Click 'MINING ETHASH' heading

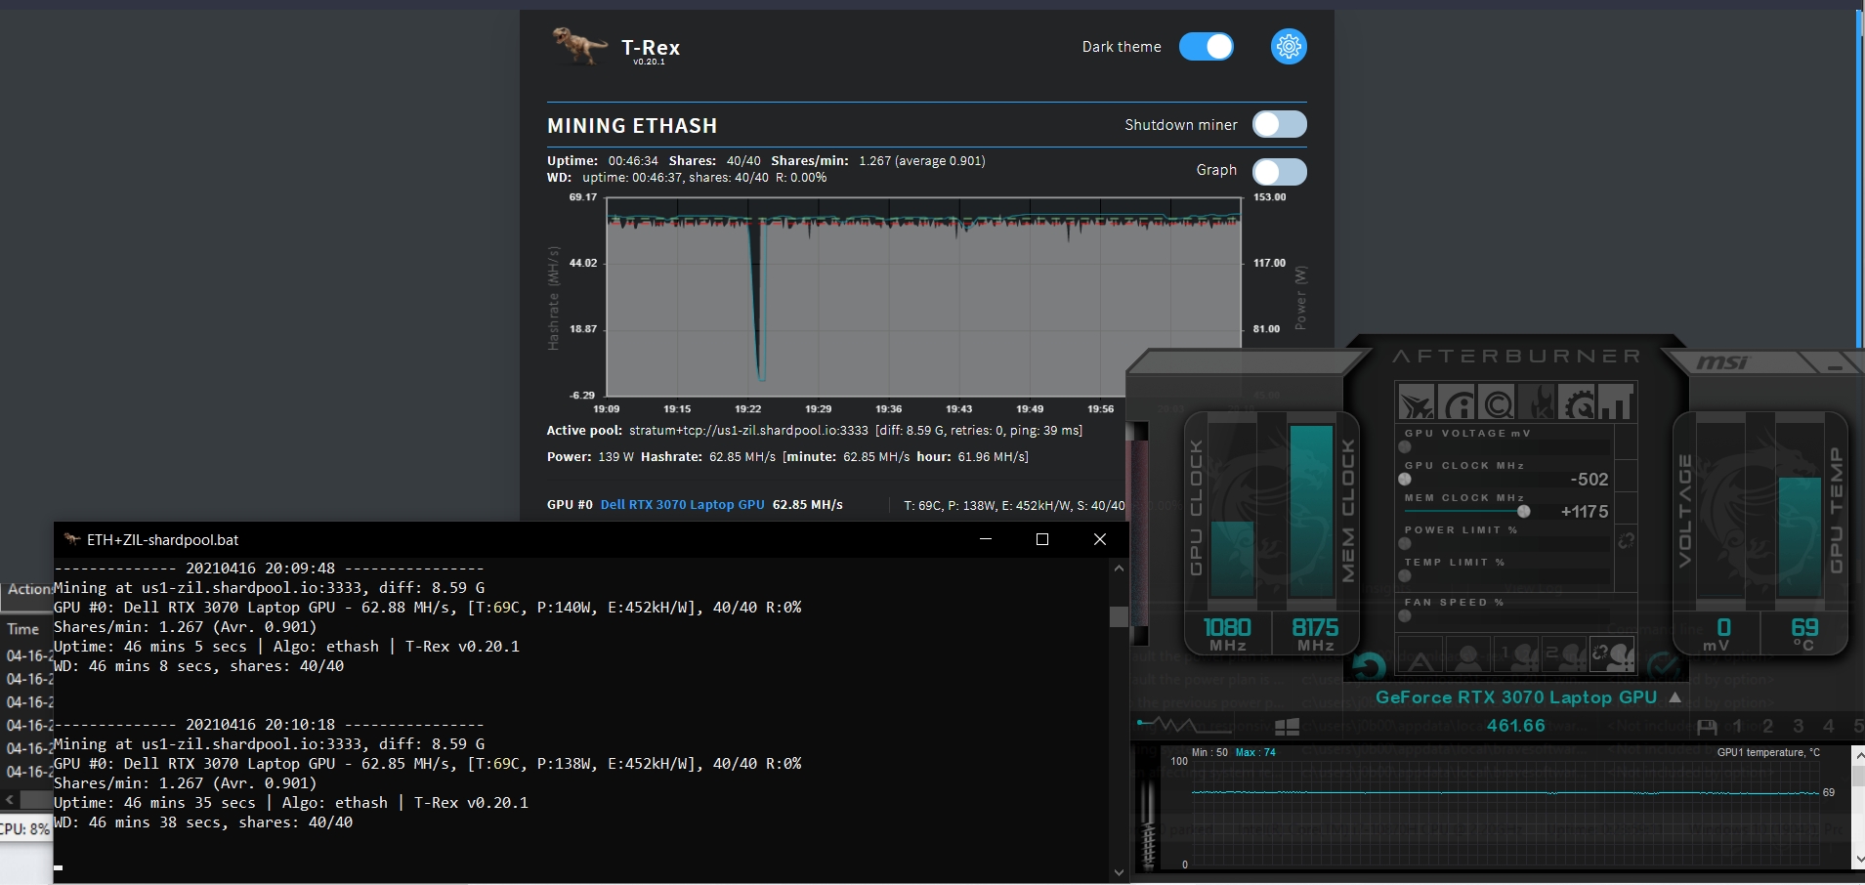(632, 125)
